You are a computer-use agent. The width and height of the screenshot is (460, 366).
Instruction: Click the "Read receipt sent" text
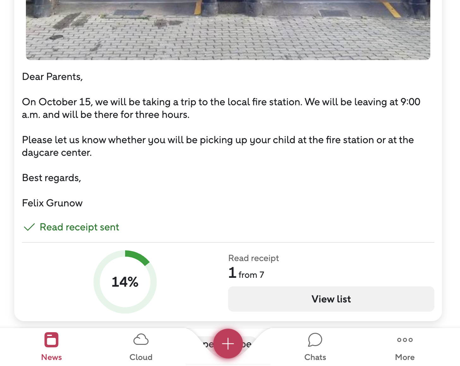79,227
